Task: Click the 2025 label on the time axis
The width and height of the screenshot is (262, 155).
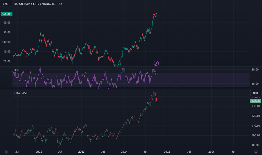Action: tap(167, 152)
